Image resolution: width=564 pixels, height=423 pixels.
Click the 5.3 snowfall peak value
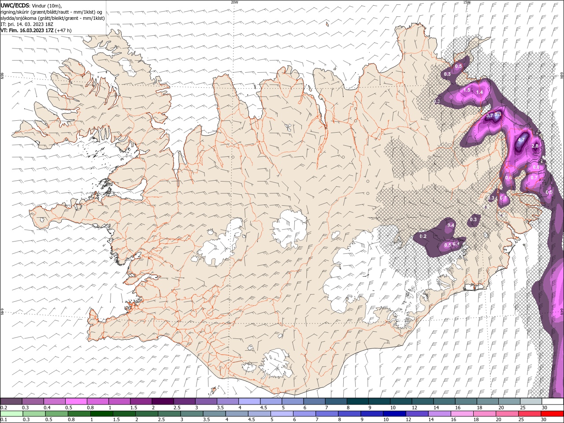coord(498,115)
